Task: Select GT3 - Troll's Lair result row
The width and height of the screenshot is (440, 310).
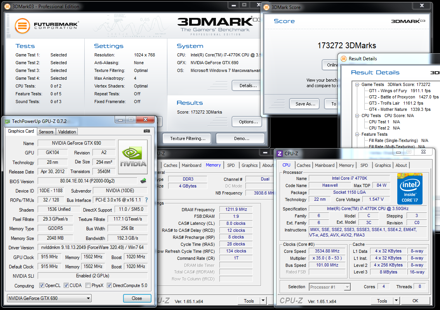Action: tap(396, 103)
